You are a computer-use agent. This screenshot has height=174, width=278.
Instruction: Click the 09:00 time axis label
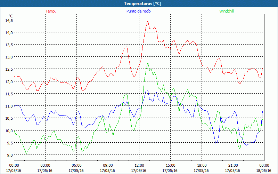coord(108,166)
